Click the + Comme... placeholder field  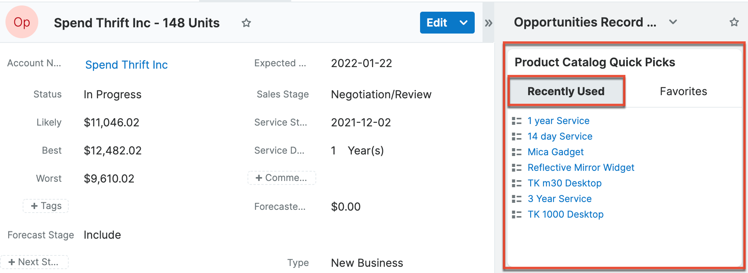281,178
